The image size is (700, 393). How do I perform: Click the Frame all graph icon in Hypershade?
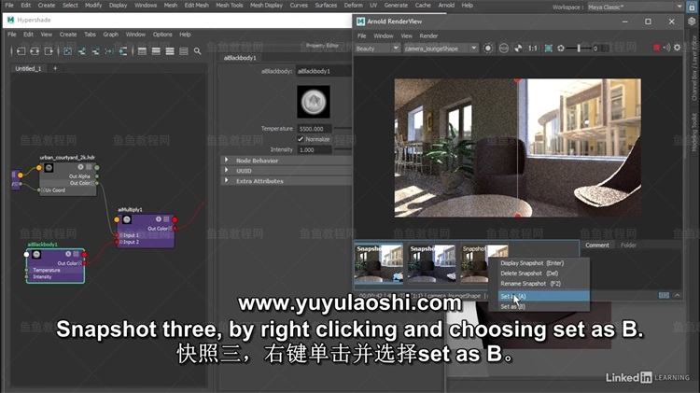[x=67, y=51]
